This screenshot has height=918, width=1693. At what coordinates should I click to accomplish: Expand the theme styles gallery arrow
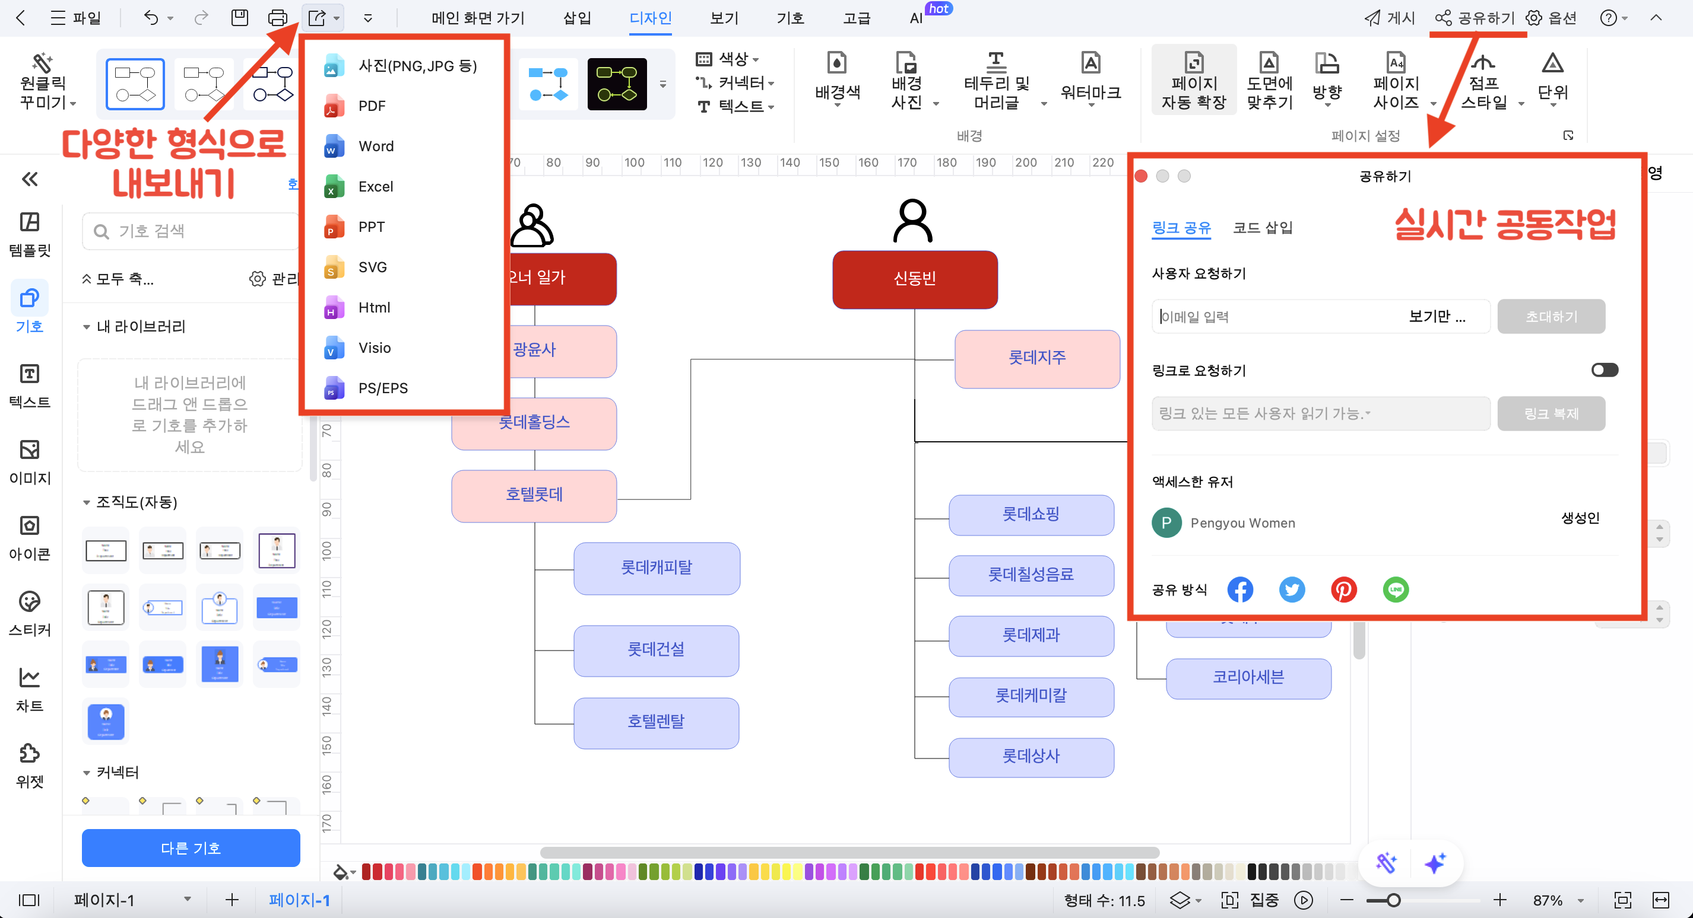663,84
